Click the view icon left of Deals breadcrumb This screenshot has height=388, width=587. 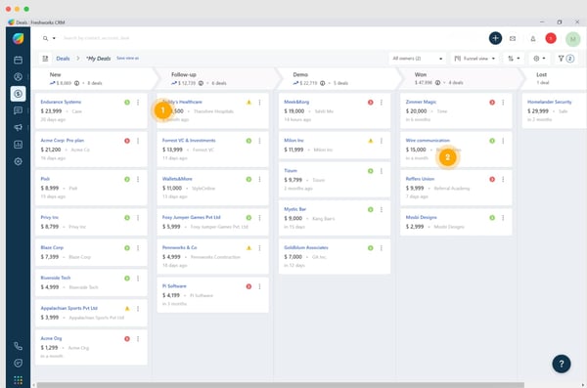(x=45, y=59)
